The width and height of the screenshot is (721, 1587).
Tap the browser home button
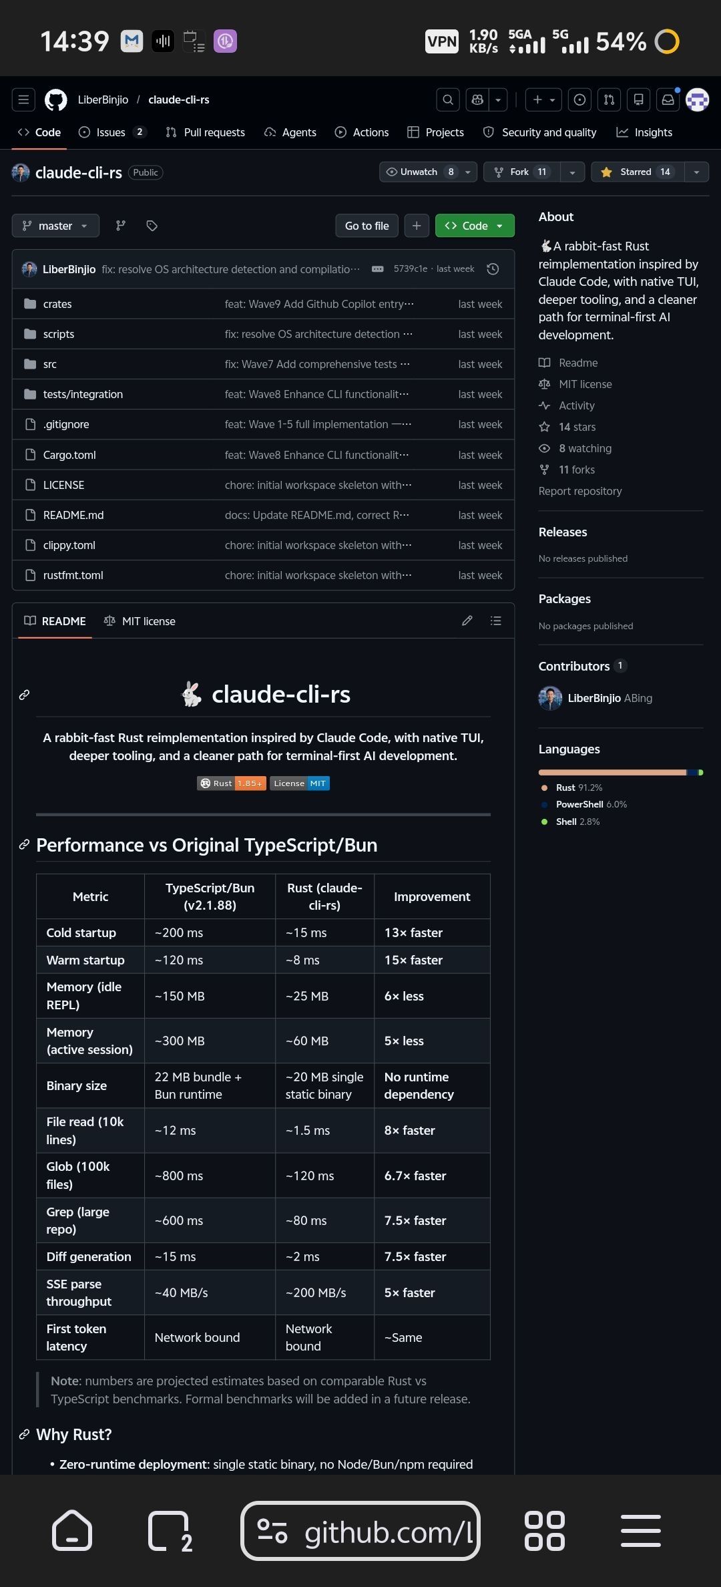[x=72, y=1530]
